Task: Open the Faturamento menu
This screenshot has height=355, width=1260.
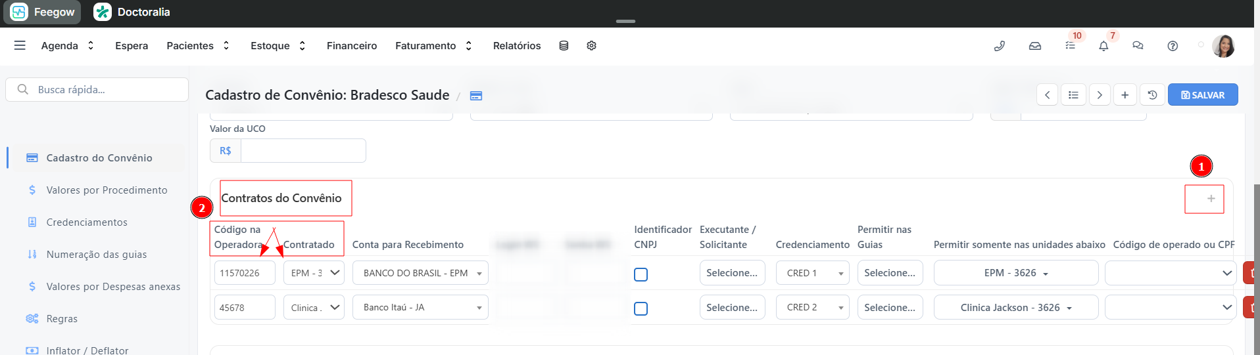Action: click(433, 46)
